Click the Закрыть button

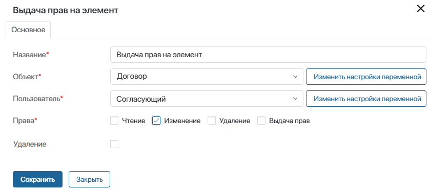90,179
